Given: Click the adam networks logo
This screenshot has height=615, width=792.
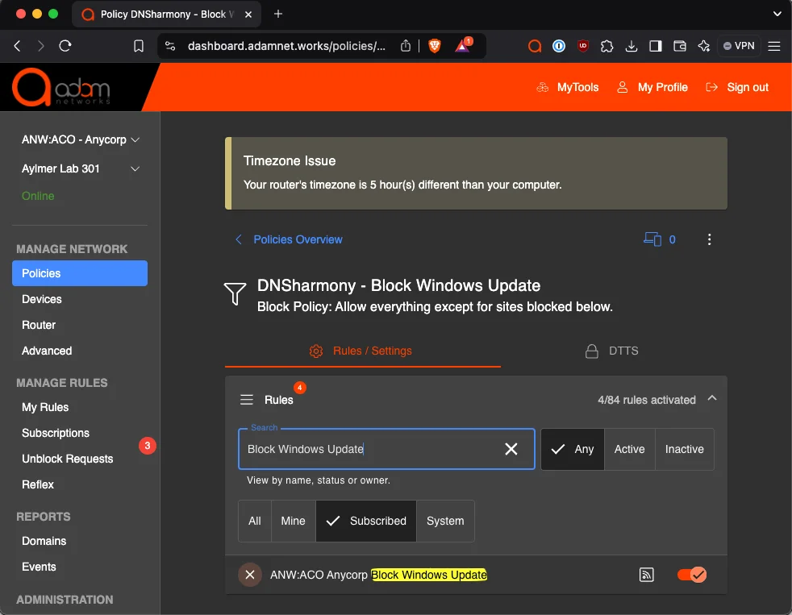Looking at the screenshot, I should (x=61, y=87).
